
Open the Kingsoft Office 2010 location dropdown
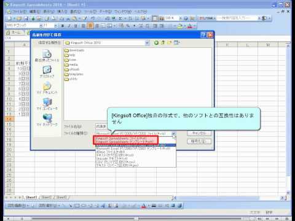(x=147, y=43)
